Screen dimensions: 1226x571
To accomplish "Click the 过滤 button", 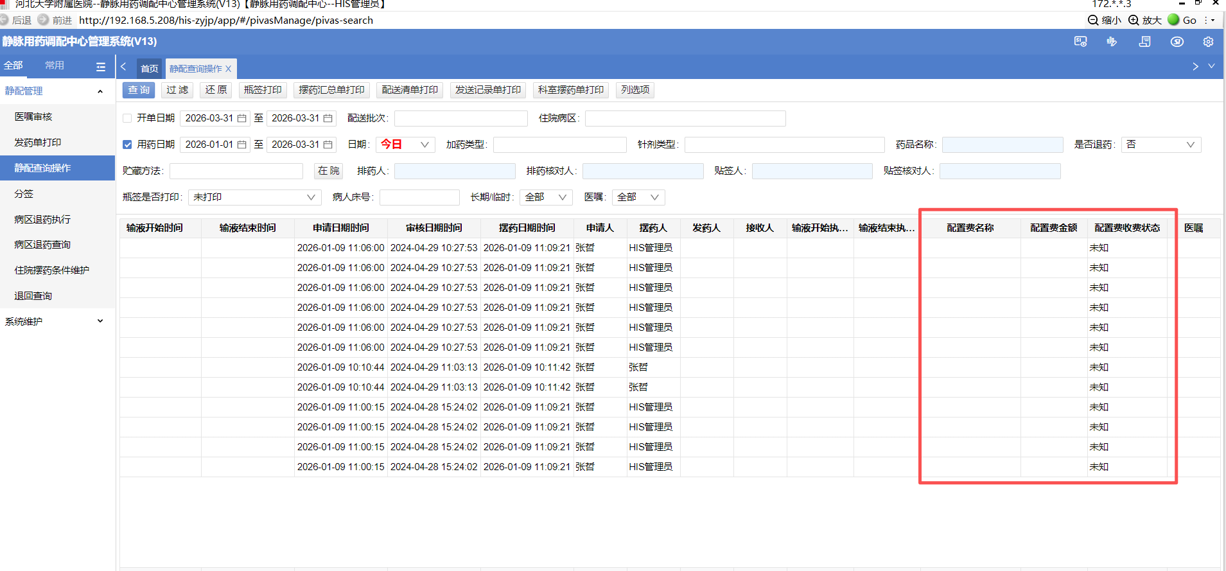I will point(177,90).
